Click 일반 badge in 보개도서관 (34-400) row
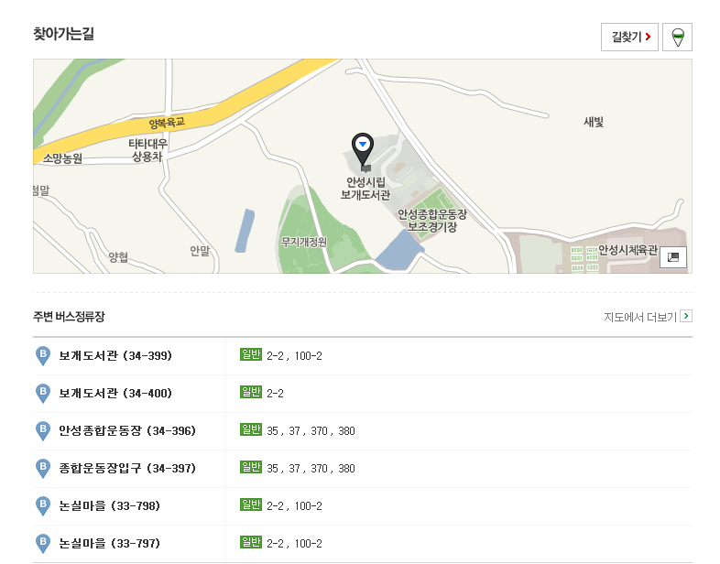The image size is (720, 564). point(251,393)
